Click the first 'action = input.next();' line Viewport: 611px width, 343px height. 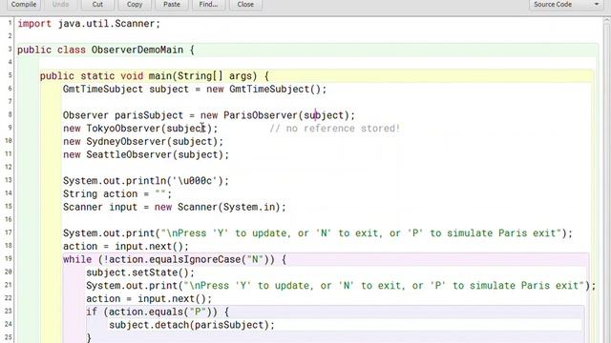(x=126, y=247)
